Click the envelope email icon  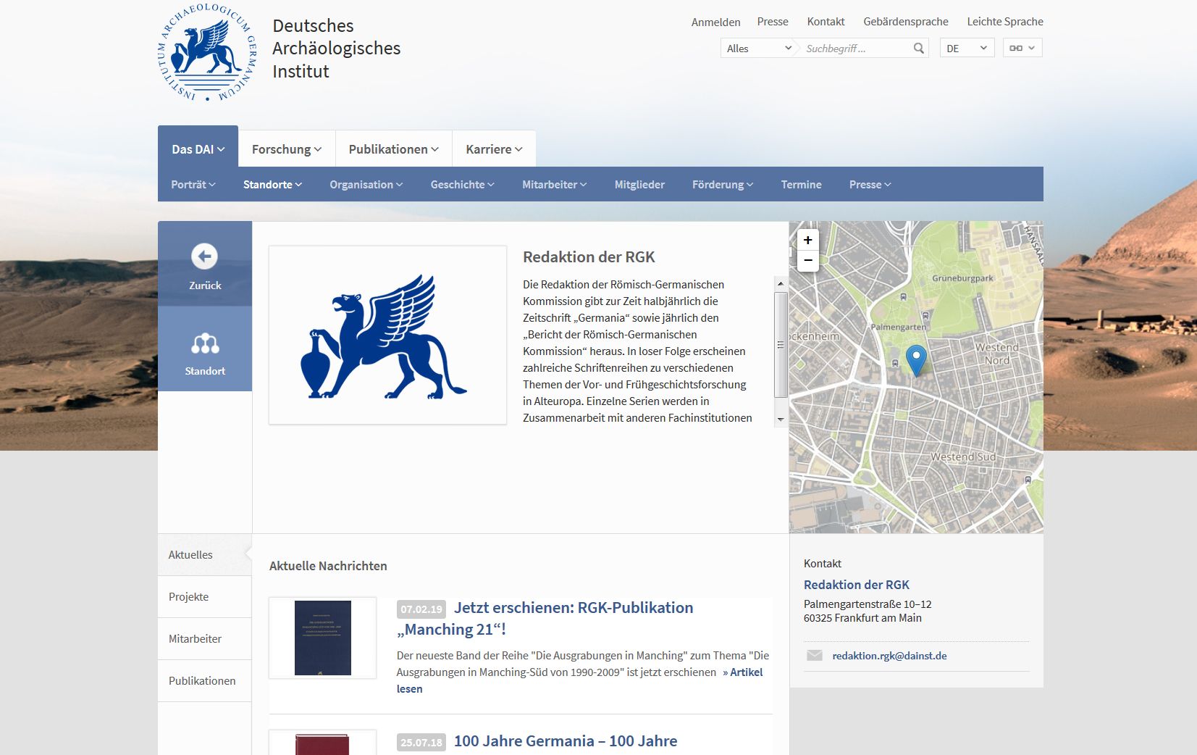(x=815, y=656)
